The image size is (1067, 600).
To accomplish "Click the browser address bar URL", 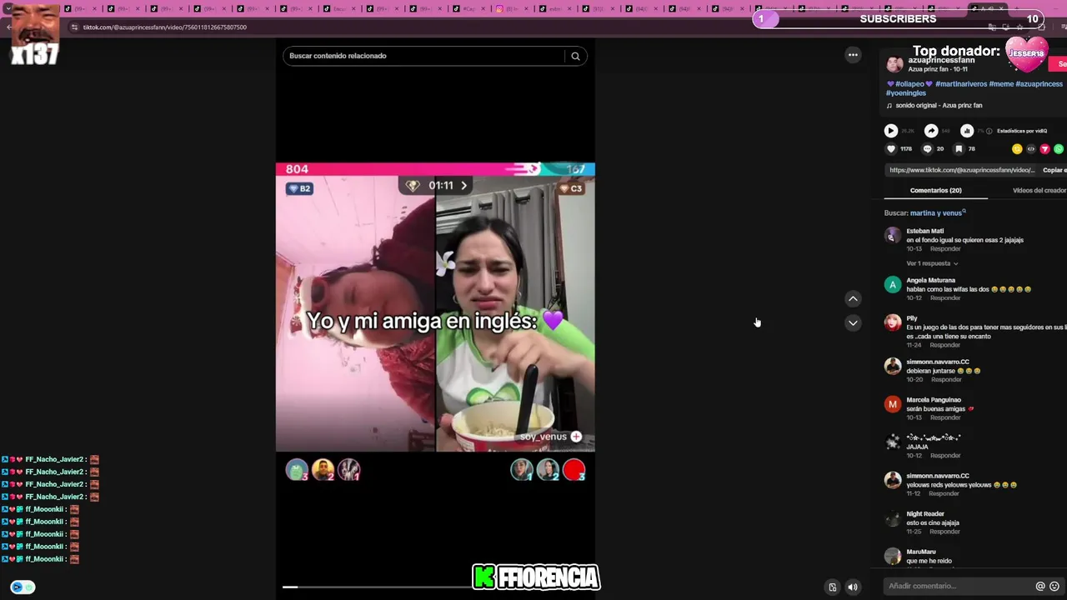I will click(x=164, y=27).
